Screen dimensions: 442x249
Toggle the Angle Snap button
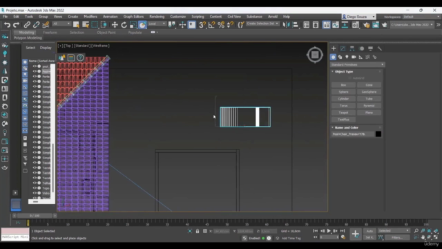(x=211, y=25)
